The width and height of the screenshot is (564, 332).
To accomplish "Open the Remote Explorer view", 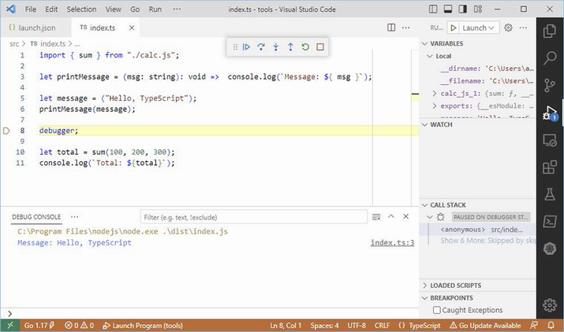I will [x=550, y=140].
